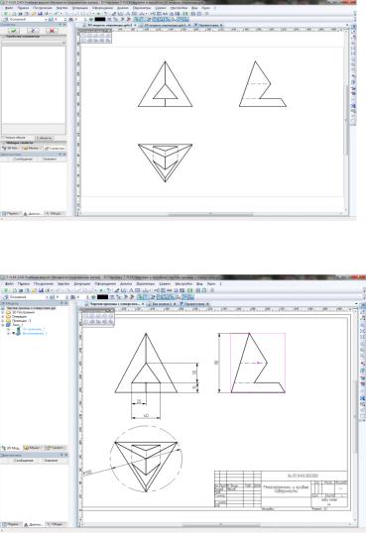Screen dimensions: 366x533
Task: Select the 3D Построения folder in the model tree
Action: tap(21, 312)
